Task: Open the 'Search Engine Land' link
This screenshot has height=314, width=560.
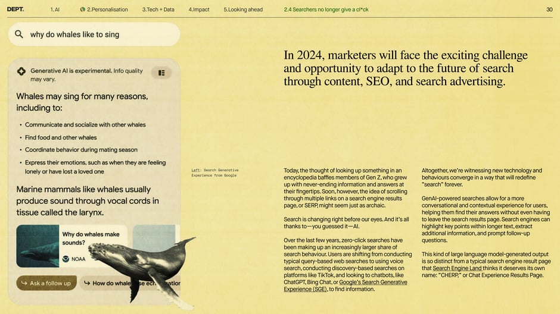Action: [457, 268]
